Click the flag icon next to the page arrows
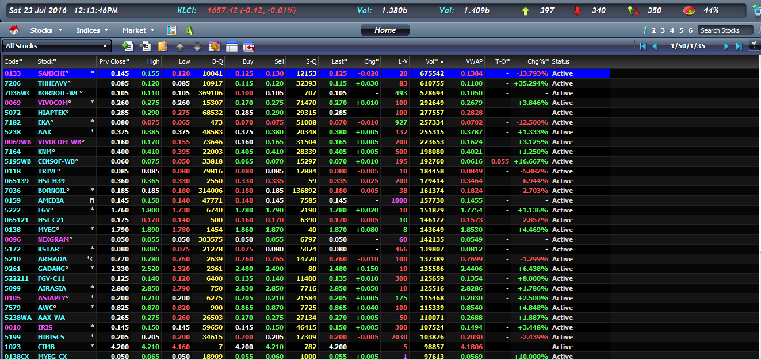Image resolution: width=761 pixels, height=360 pixels. (x=754, y=45)
